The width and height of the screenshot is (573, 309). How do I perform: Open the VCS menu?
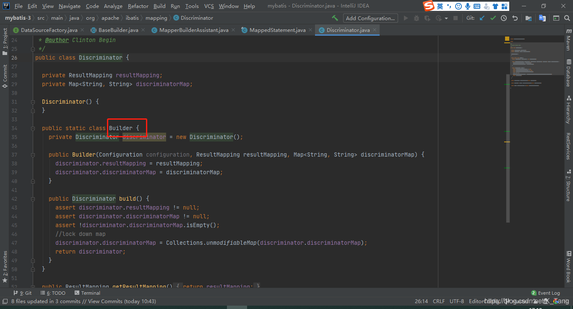[209, 6]
